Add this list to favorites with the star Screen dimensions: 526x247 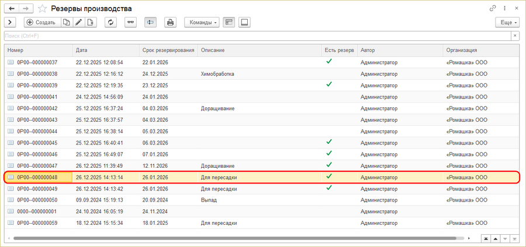click(x=42, y=9)
